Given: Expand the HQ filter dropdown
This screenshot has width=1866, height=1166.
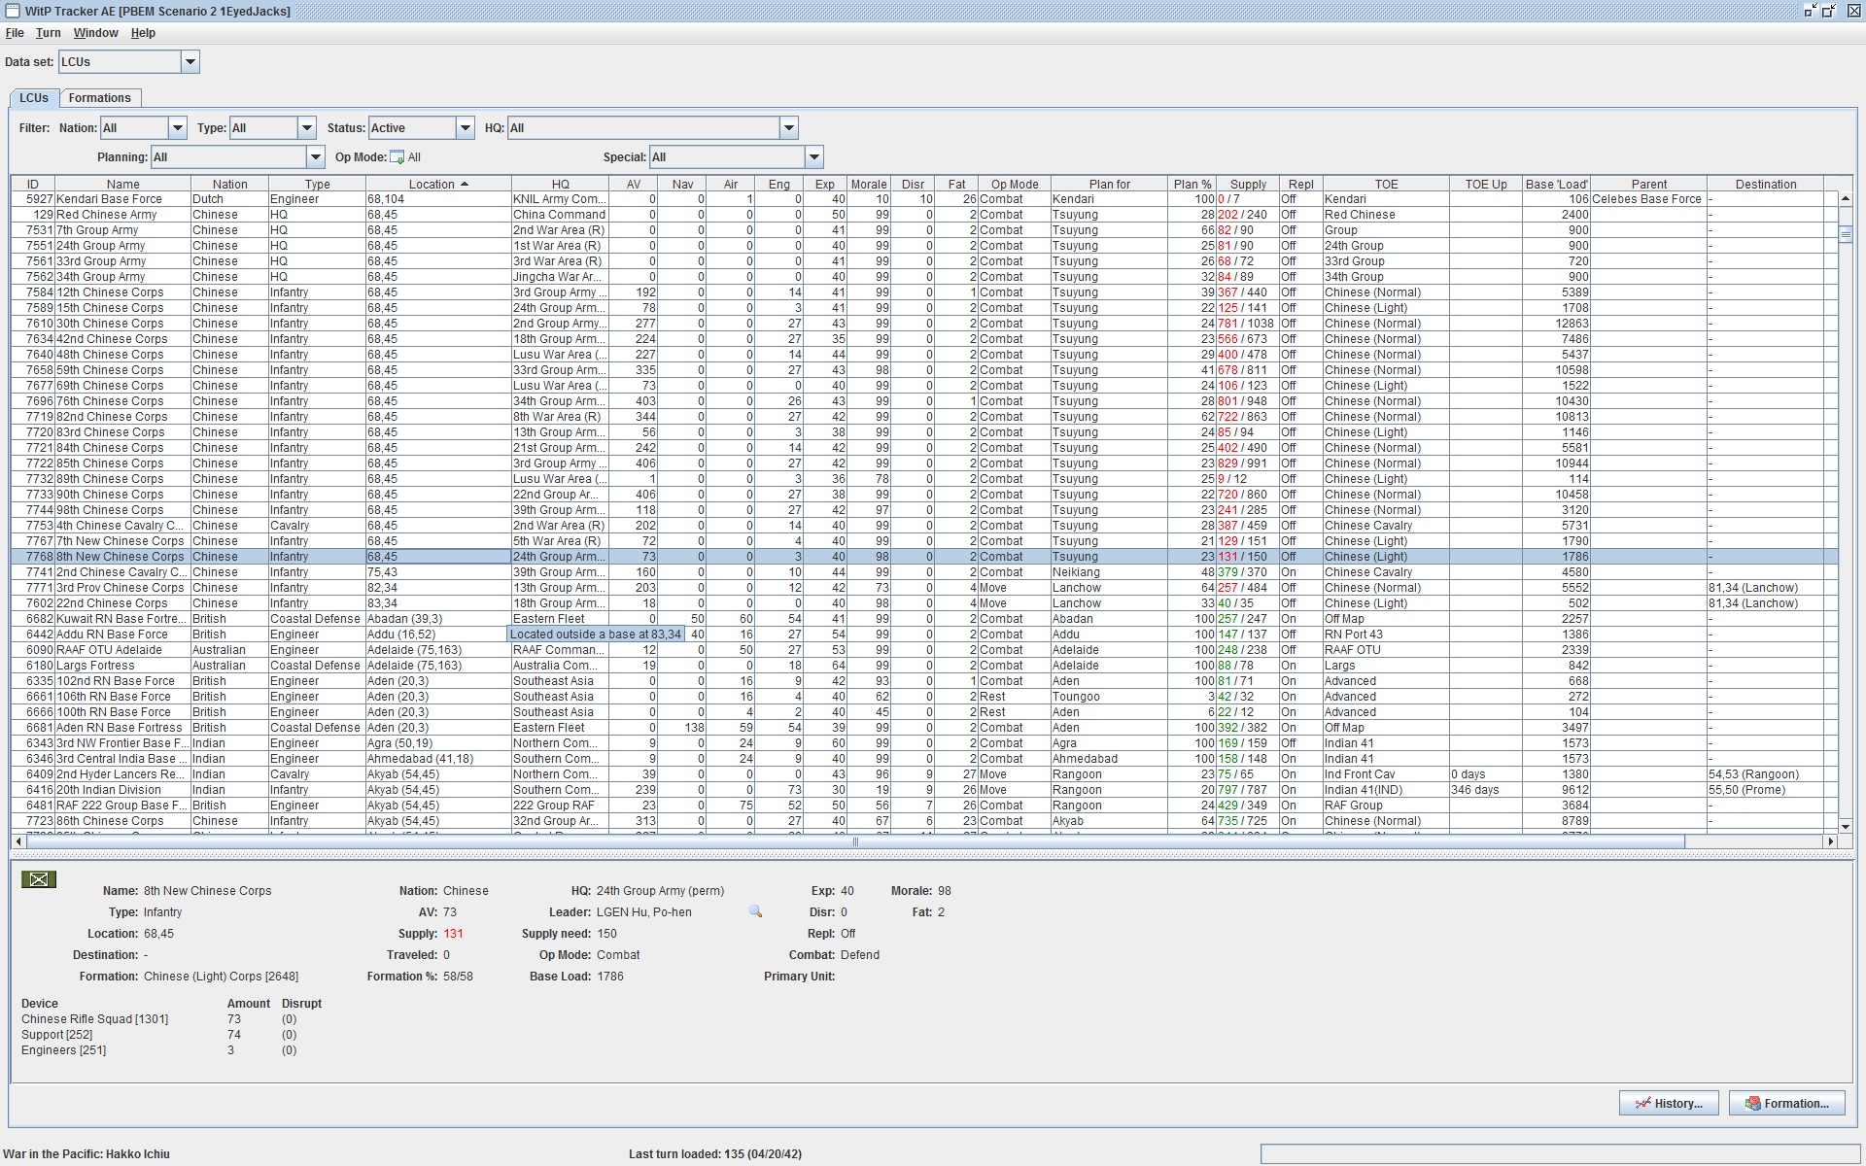Looking at the screenshot, I should [x=789, y=128].
